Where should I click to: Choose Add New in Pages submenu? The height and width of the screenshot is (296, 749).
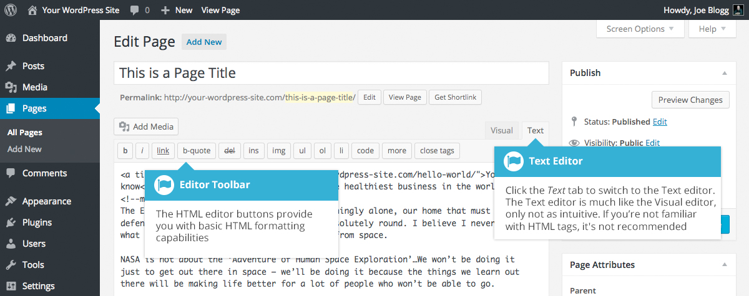24,149
